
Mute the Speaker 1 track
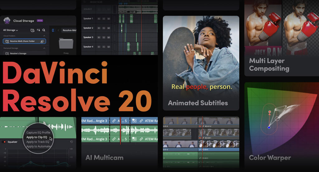pyautogui.click(x=109, y=19)
